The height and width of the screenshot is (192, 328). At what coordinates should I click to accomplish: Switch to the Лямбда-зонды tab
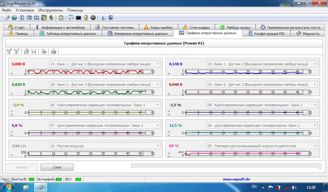tap(235, 27)
